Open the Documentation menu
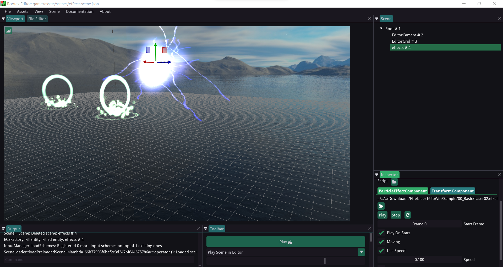 tap(80, 11)
